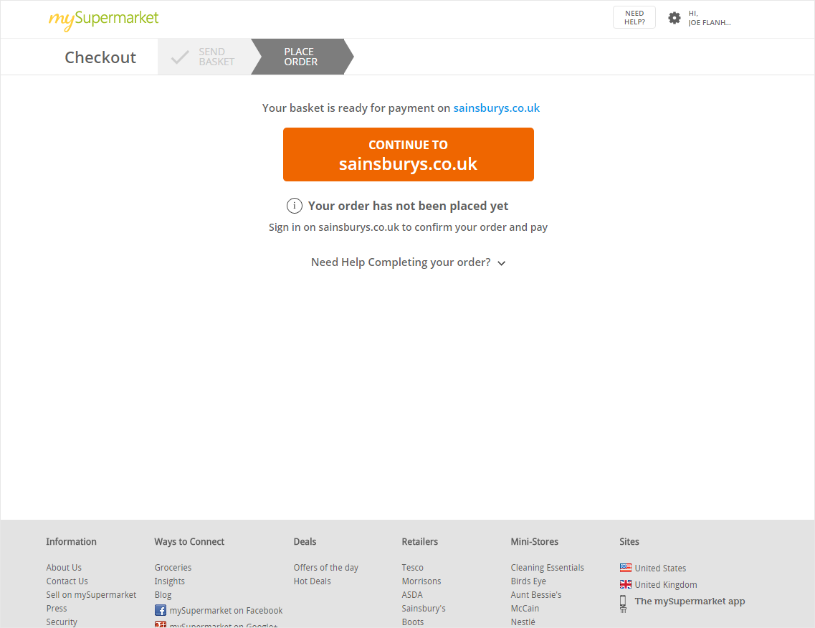Click the Deals footer heading

pyautogui.click(x=305, y=542)
